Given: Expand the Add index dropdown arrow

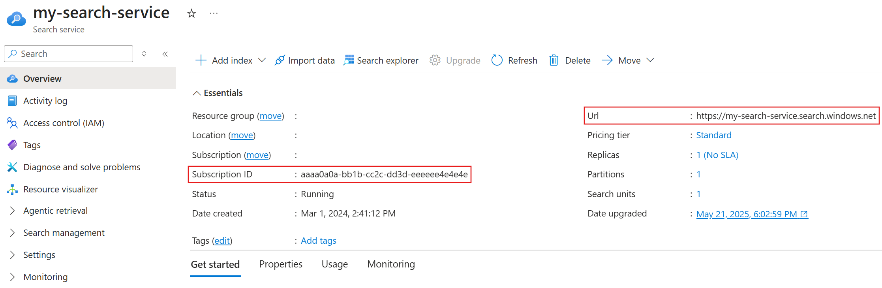Looking at the screenshot, I should pos(262,60).
